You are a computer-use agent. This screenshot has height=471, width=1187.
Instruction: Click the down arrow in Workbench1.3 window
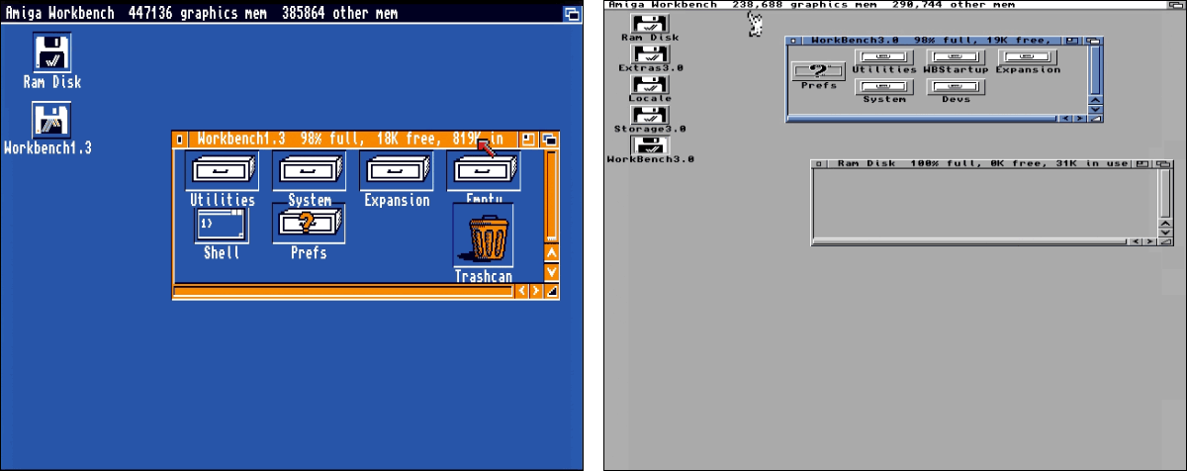tap(552, 271)
